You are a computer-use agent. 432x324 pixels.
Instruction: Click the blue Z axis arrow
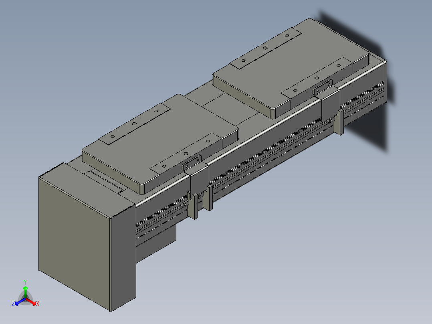20,302
